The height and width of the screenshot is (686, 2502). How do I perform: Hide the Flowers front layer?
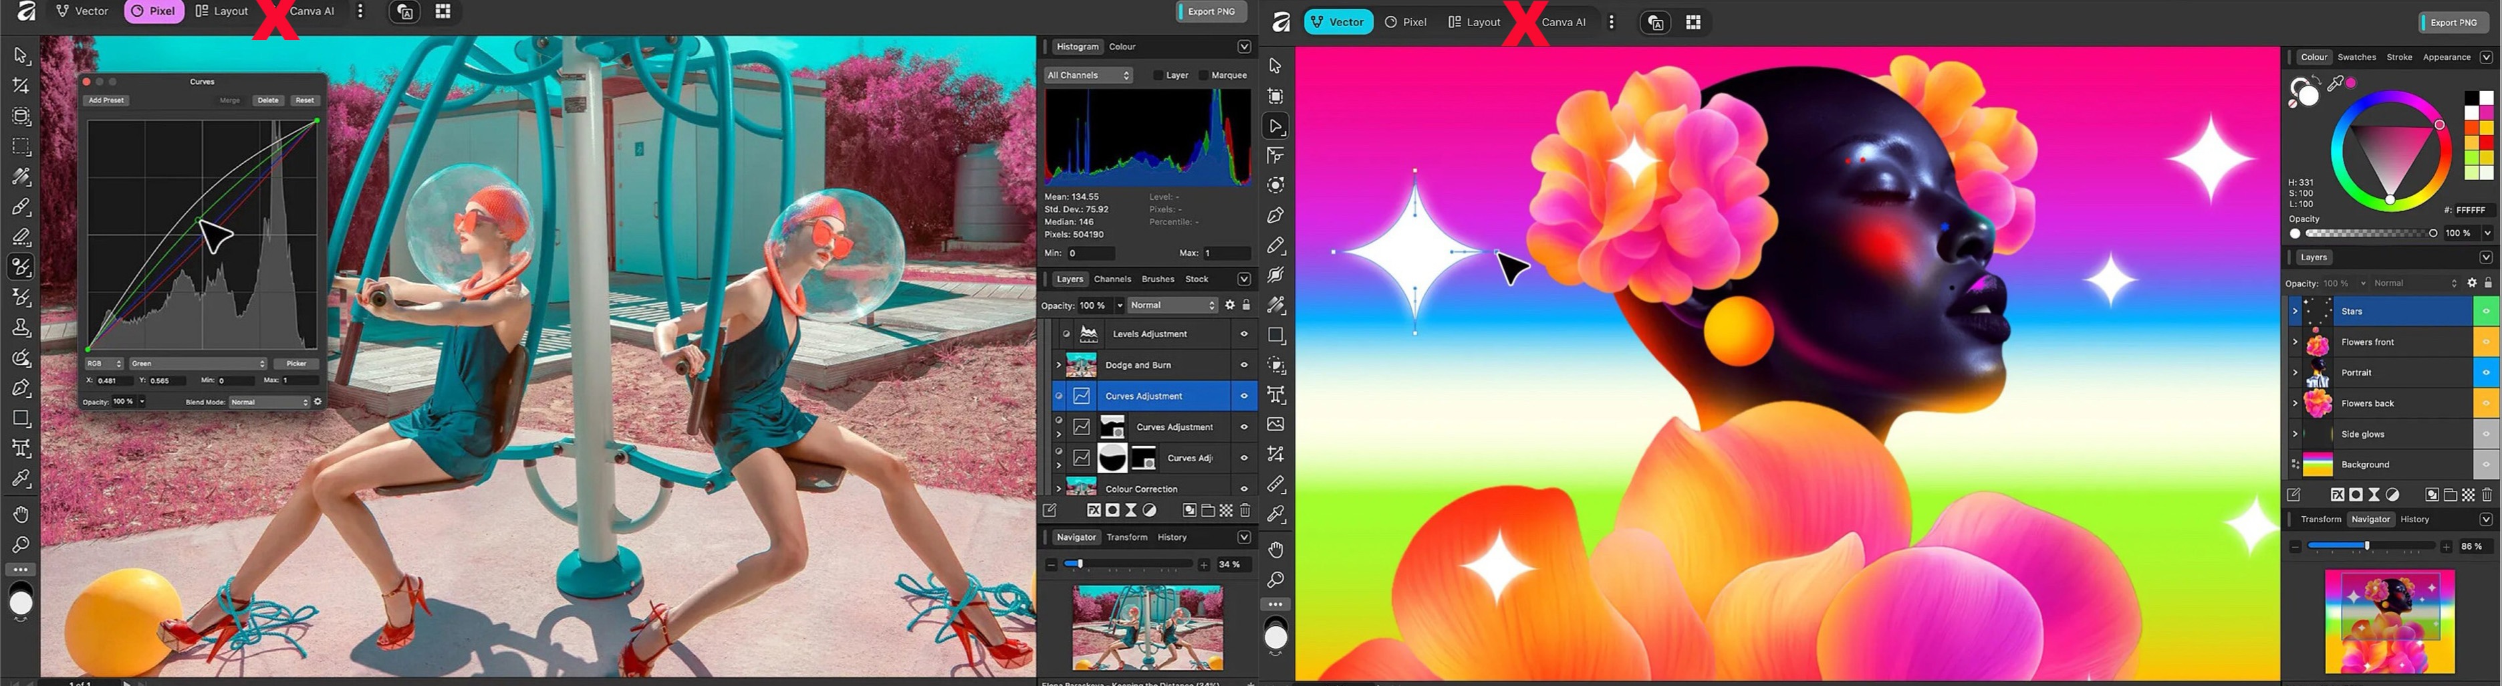[2485, 342]
